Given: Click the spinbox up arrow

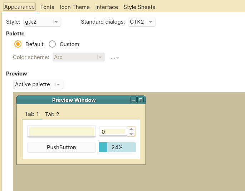Looking at the screenshot, I should [x=131, y=129].
